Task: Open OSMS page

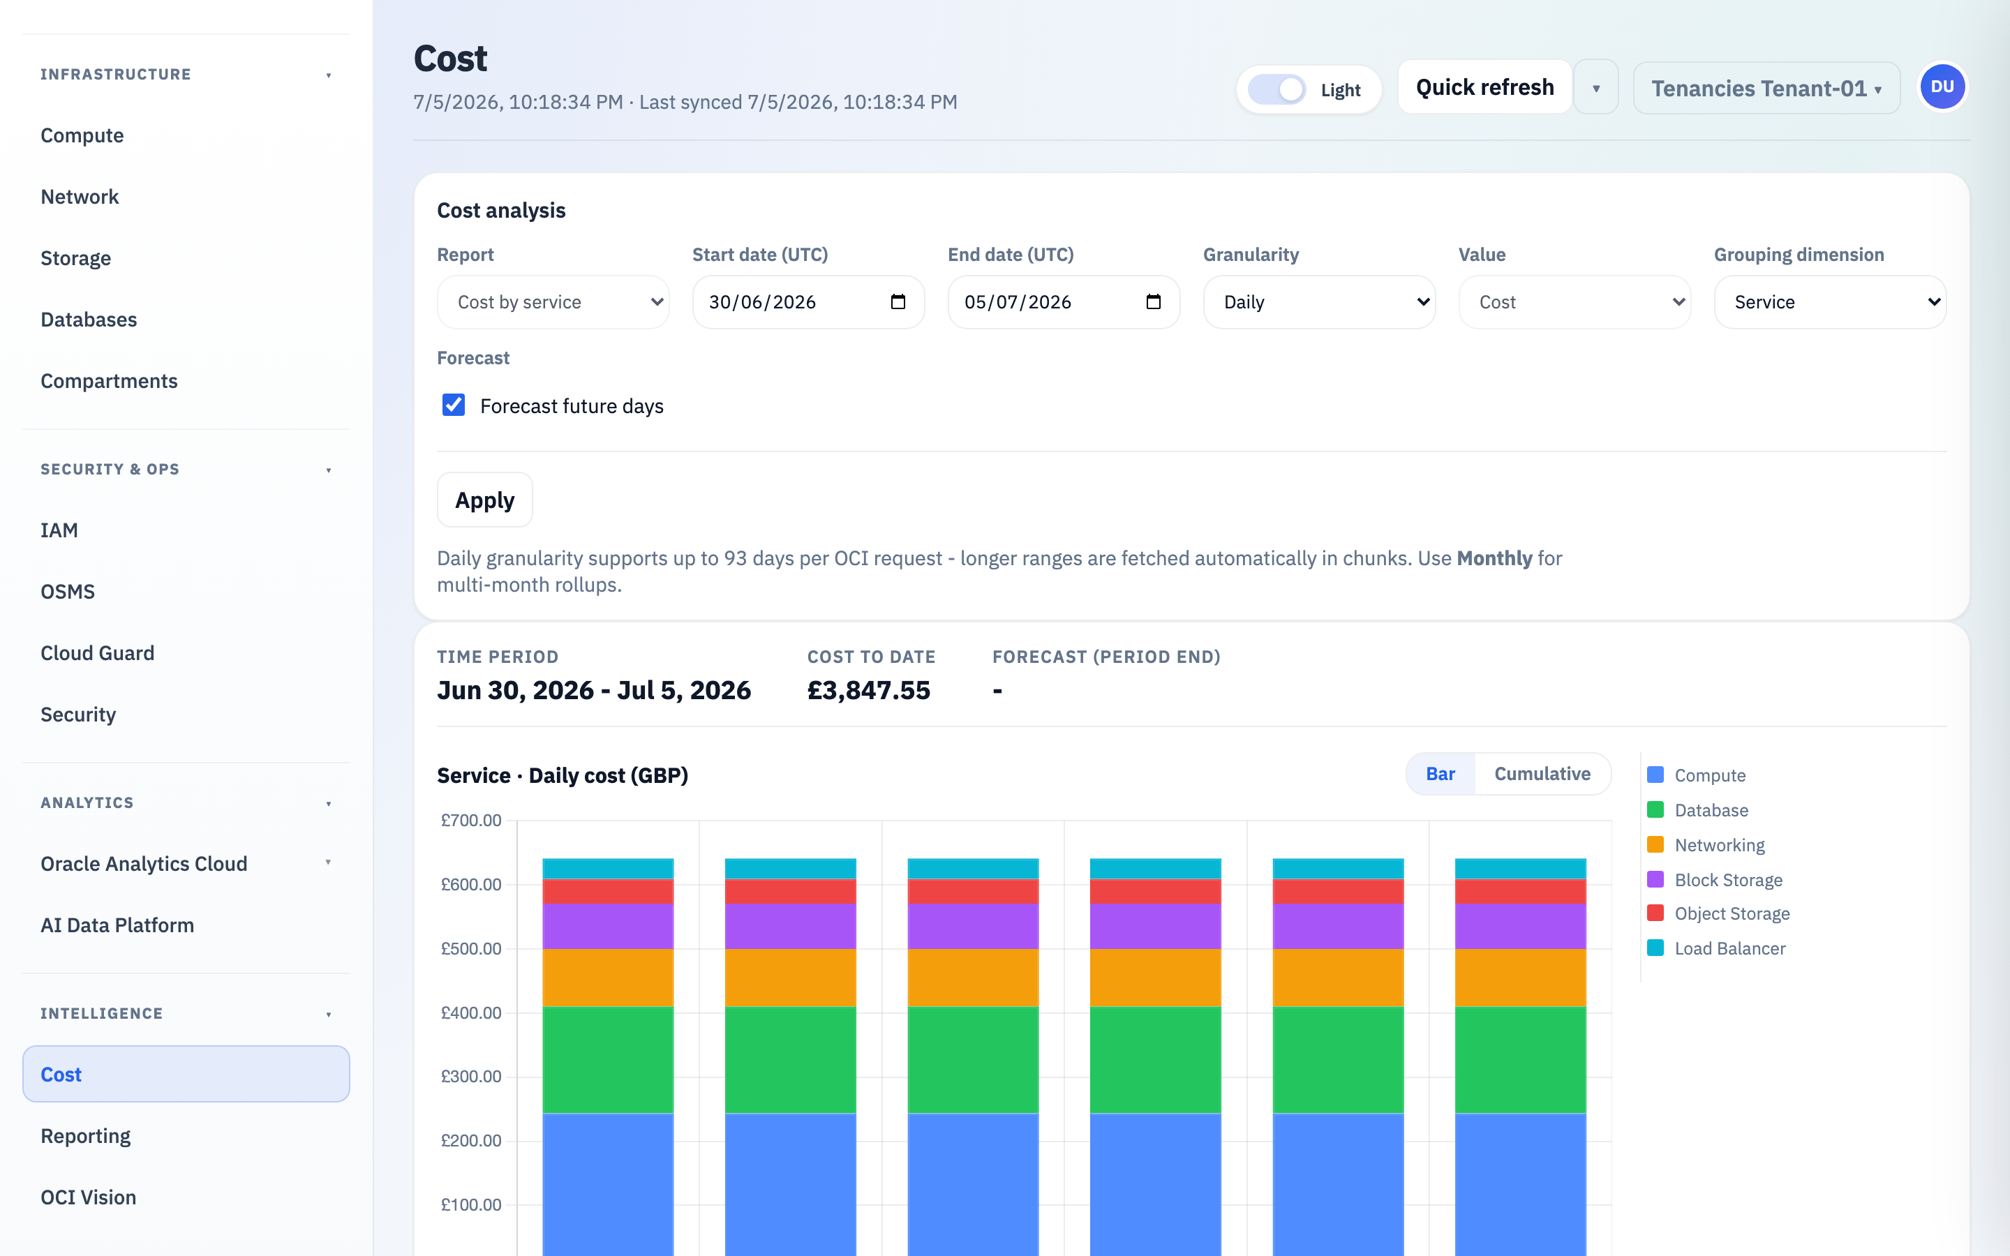Action: point(186,592)
